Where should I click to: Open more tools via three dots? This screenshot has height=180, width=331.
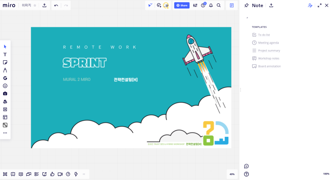click(x=5, y=133)
